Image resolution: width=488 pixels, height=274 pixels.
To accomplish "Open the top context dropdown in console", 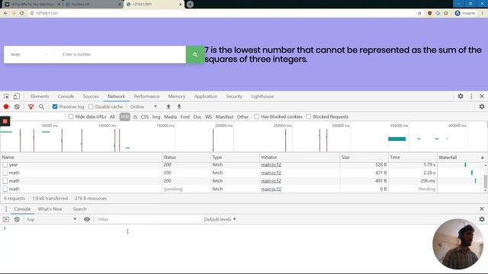I will [51, 219].
